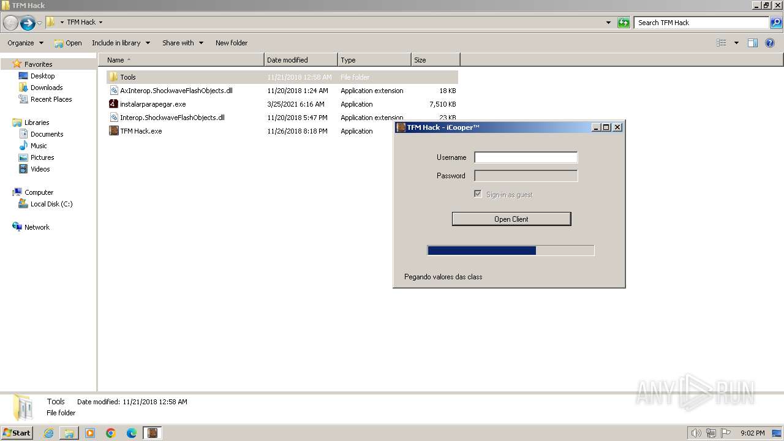The height and width of the screenshot is (441, 784).
Task: Click the Open toolbar button
Action: [x=68, y=43]
